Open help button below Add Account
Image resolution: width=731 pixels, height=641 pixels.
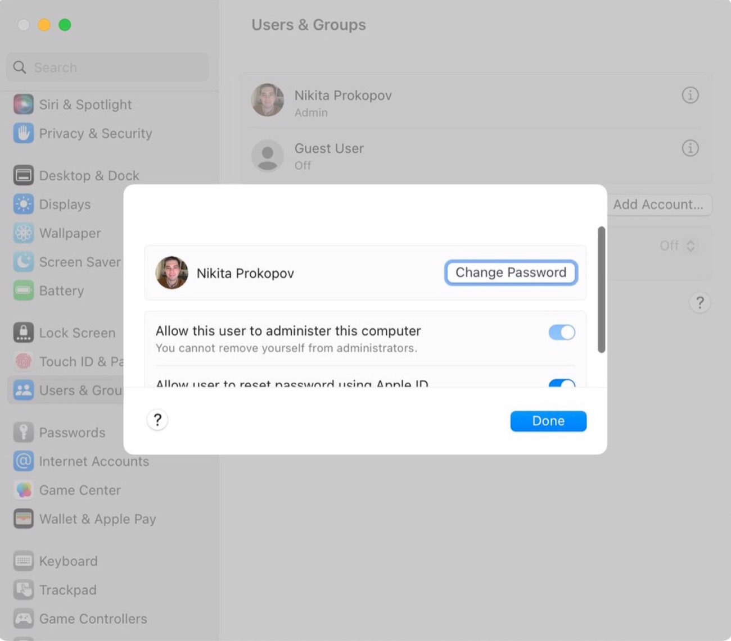pos(700,303)
